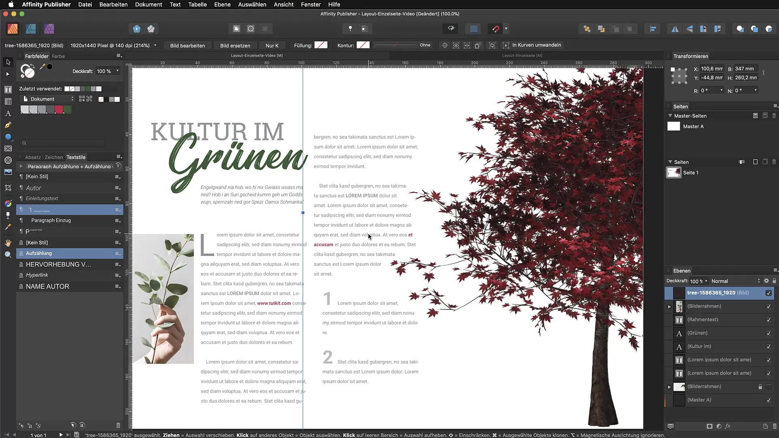Expand the locked Bilderrahmen layer
Screen dimensions: 779x438
pos(669,387)
